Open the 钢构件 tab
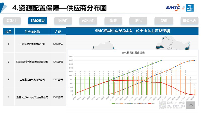This screenshot has width=201, height=113. 63,21
